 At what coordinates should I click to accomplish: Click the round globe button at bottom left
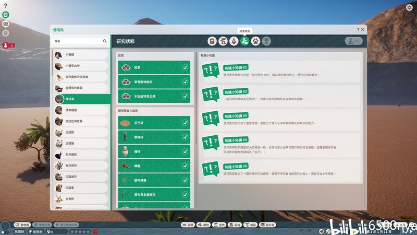tap(5, 227)
